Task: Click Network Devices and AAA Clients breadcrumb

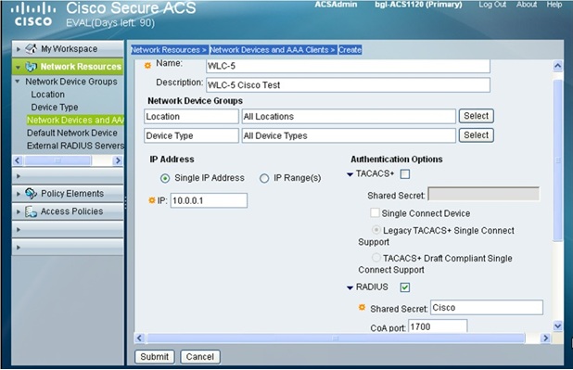Action: (x=273, y=50)
